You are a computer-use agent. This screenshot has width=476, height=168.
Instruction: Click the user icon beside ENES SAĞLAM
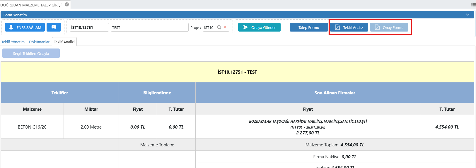(x=11, y=27)
